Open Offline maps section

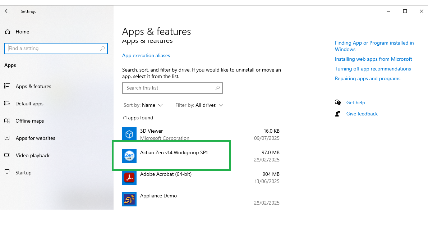coord(30,121)
